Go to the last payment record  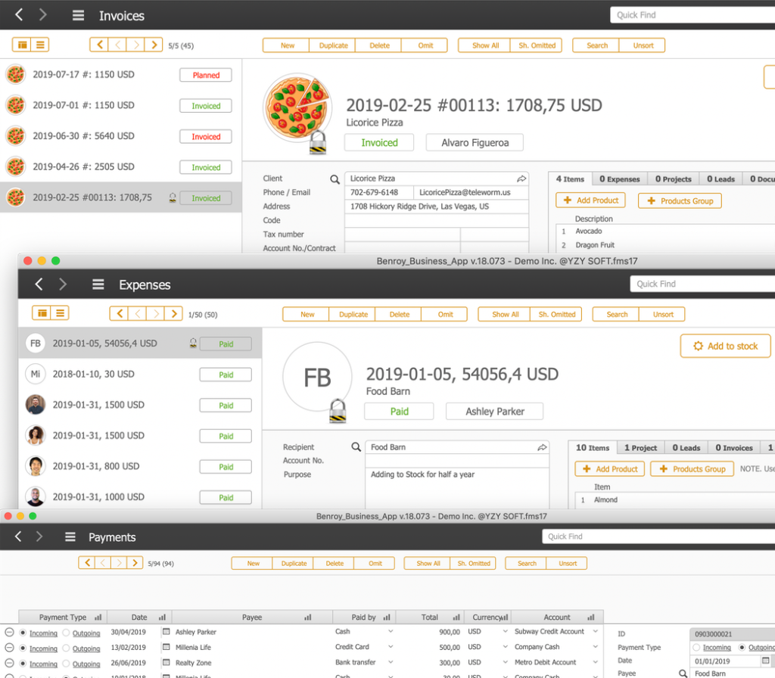[135, 562]
